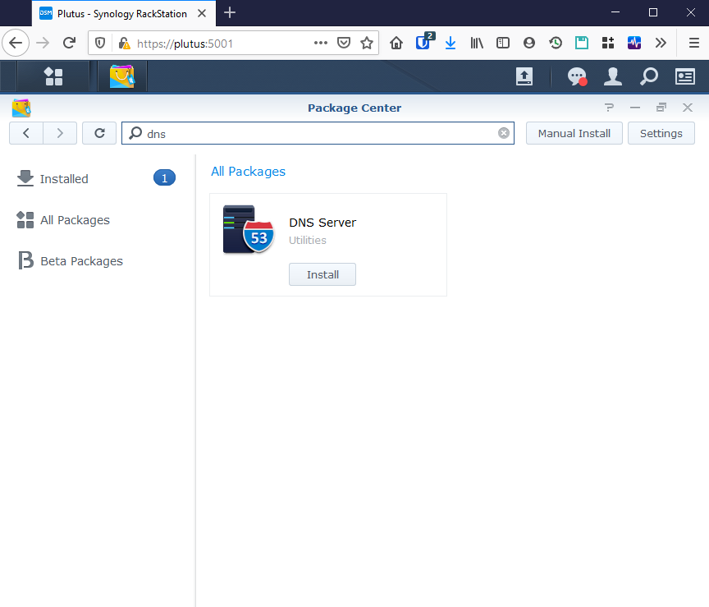Refresh the Package Center list
Screen dimensions: 709x607
point(99,133)
